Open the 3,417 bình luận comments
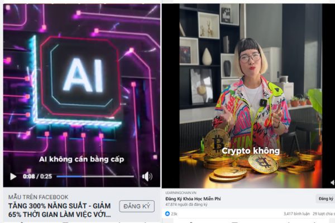The width and height of the screenshot is (335, 223). (296, 214)
